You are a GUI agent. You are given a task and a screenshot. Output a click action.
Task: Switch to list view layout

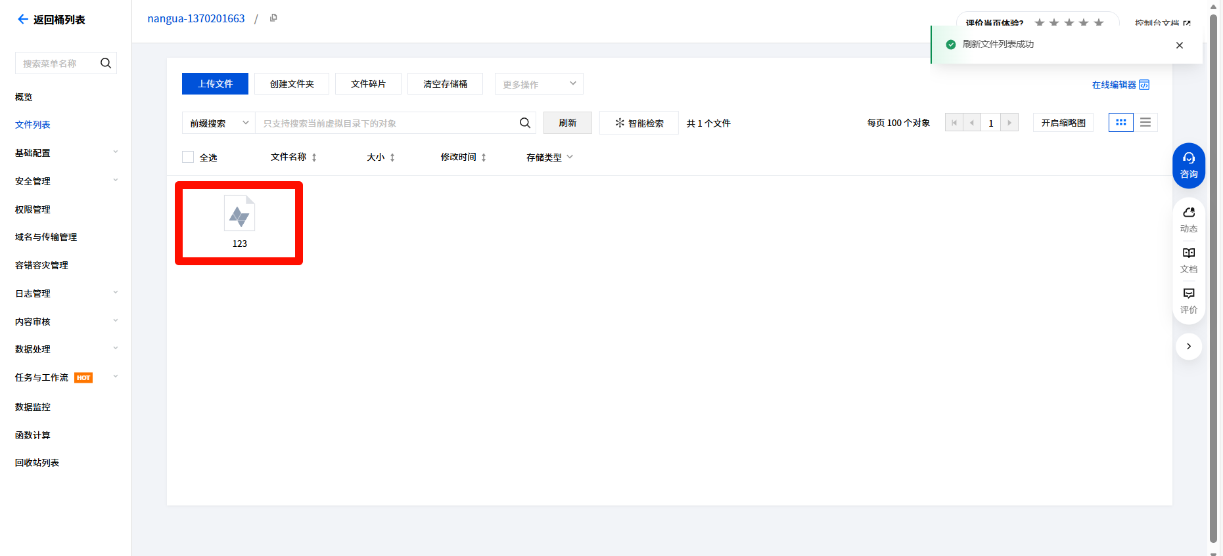coord(1145,123)
